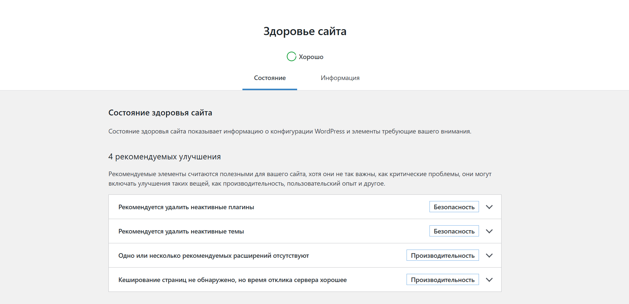Click the Производительность badge on the extensions row
Screen dimensions: 629x304
click(442, 255)
